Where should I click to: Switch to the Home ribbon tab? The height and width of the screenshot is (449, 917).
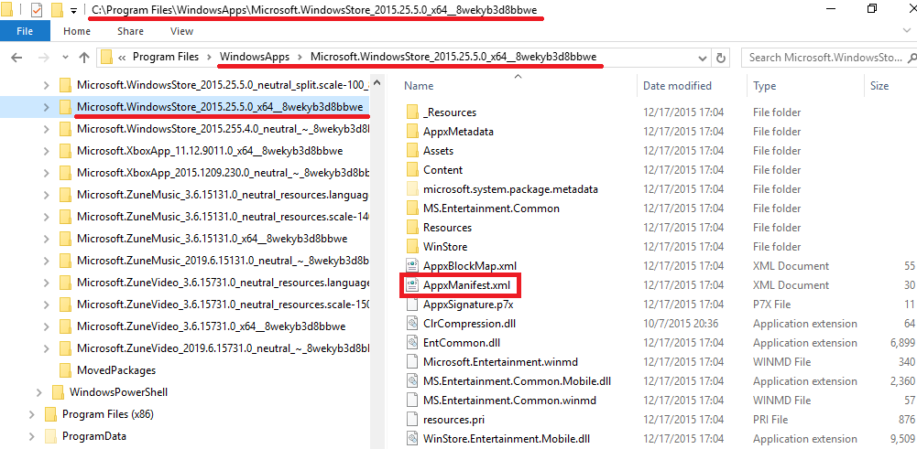77,31
